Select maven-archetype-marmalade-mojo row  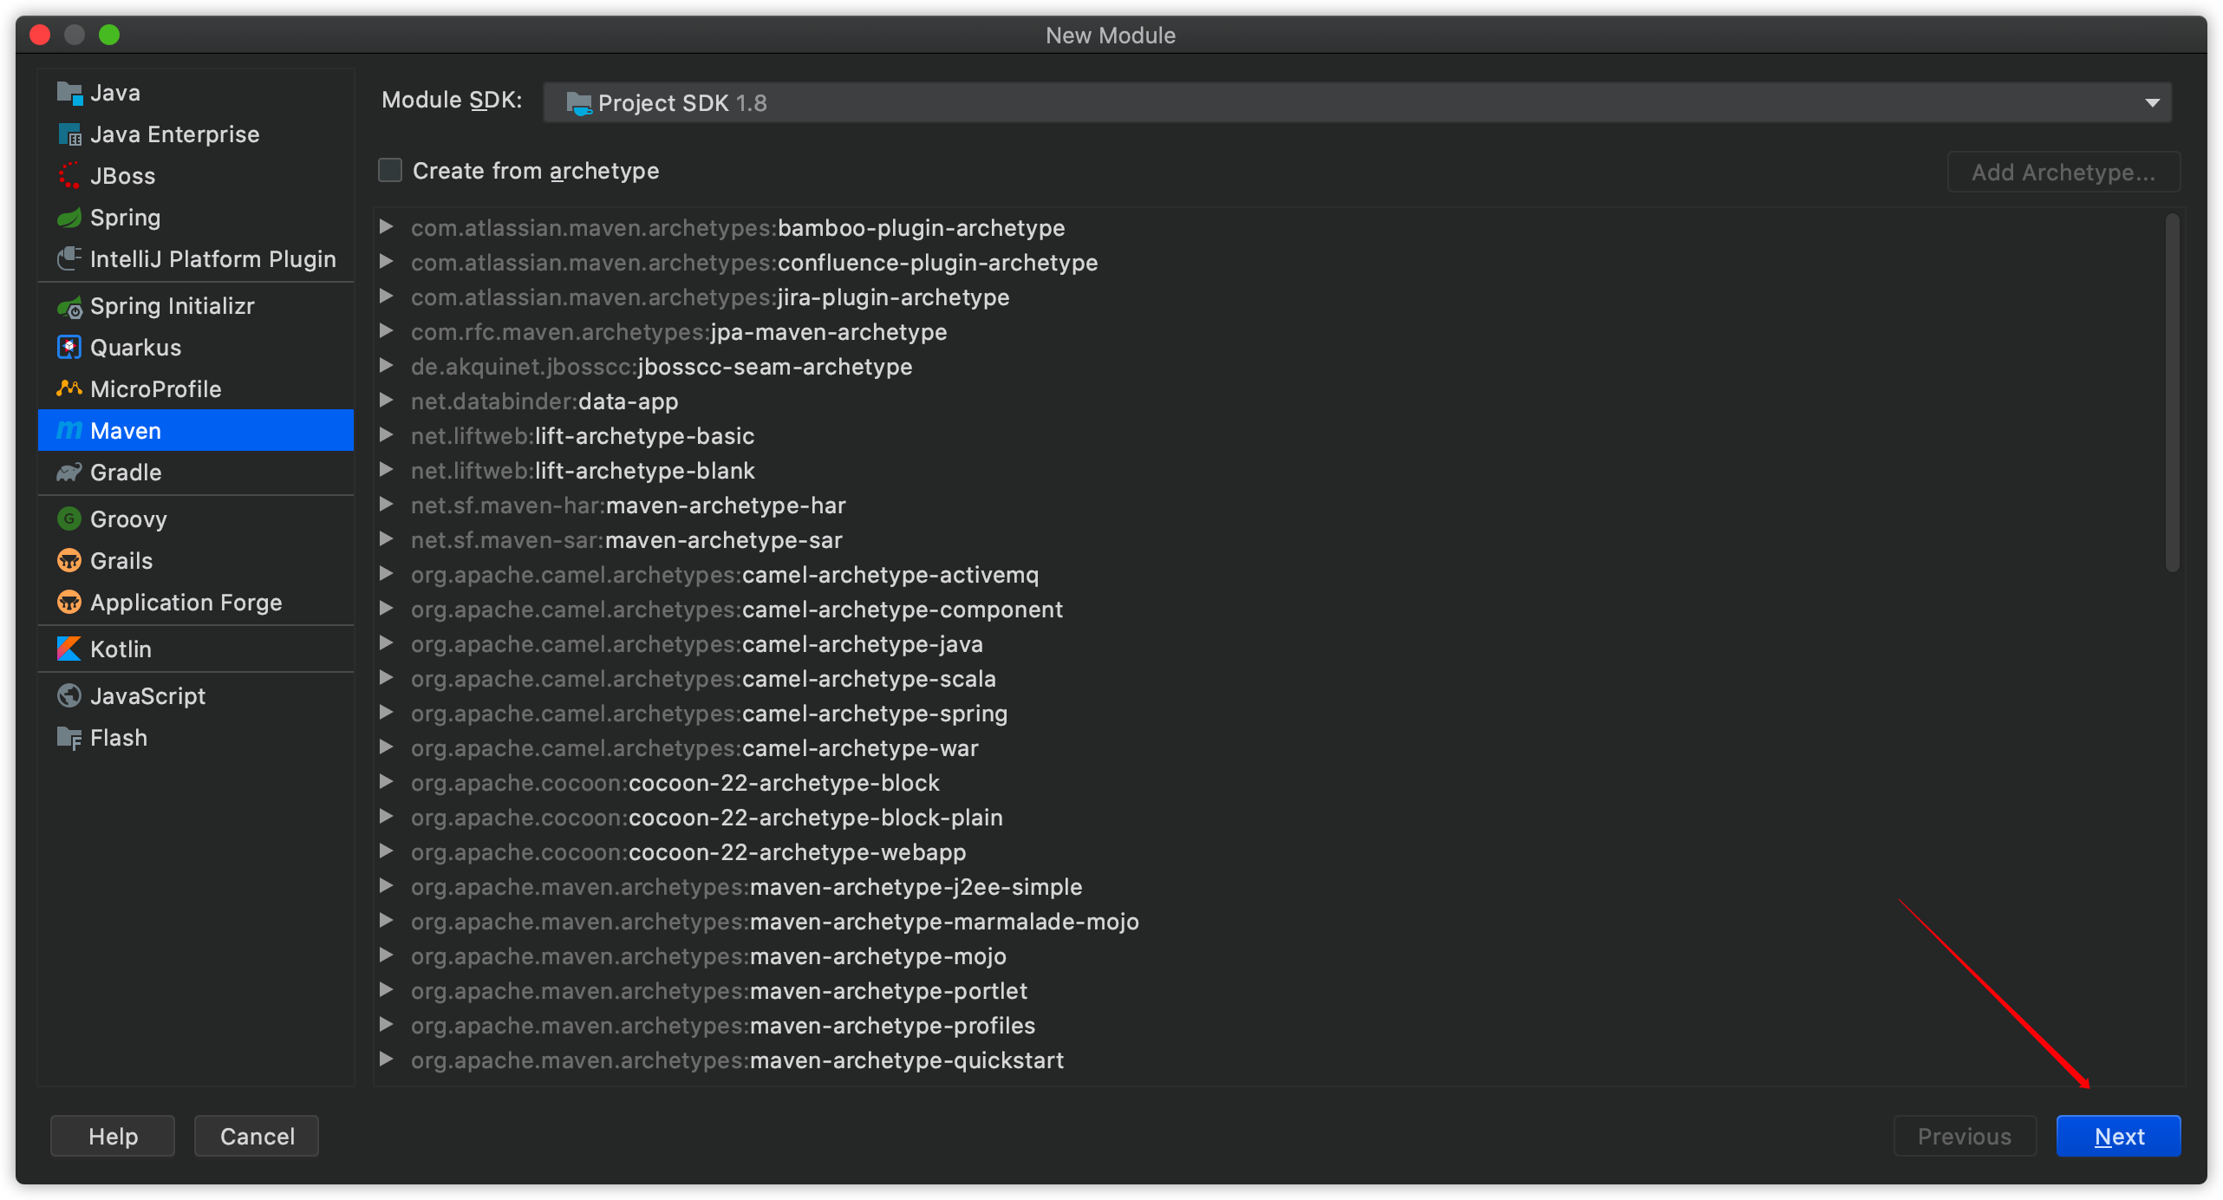1270,922
